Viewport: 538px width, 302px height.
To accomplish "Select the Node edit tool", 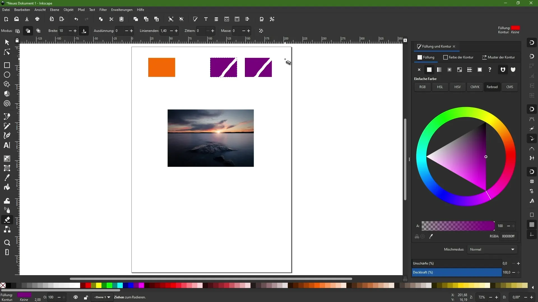I will point(7,52).
